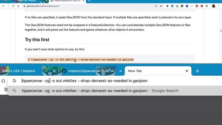Go back using the browser back arrow
The image size is (222, 125).
(x=3, y=6)
